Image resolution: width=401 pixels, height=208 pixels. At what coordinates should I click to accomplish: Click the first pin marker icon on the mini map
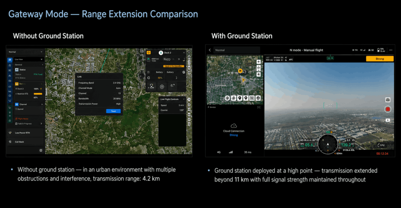point(240,98)
